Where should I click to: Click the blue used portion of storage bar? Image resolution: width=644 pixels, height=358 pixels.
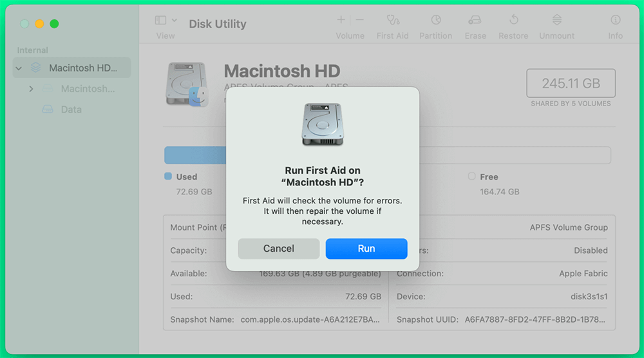coord(195,156)
